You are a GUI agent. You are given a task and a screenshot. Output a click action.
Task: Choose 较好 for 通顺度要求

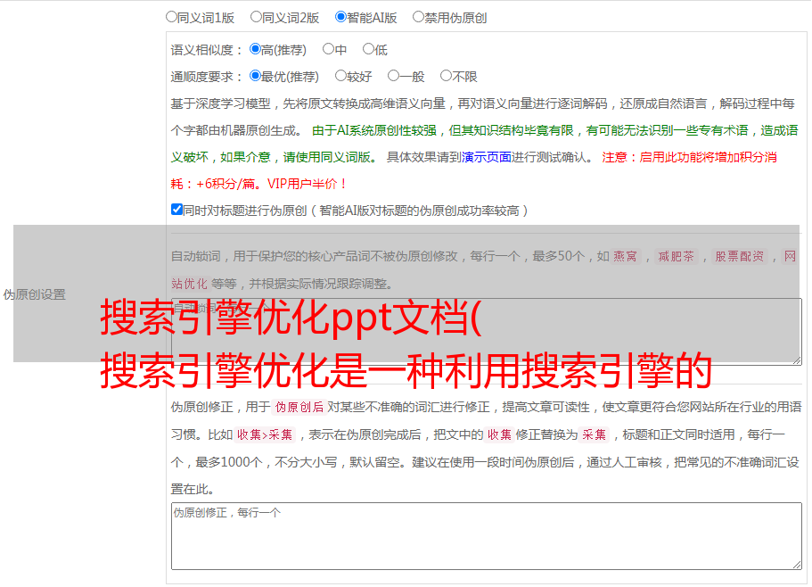[x=341, y=76]
